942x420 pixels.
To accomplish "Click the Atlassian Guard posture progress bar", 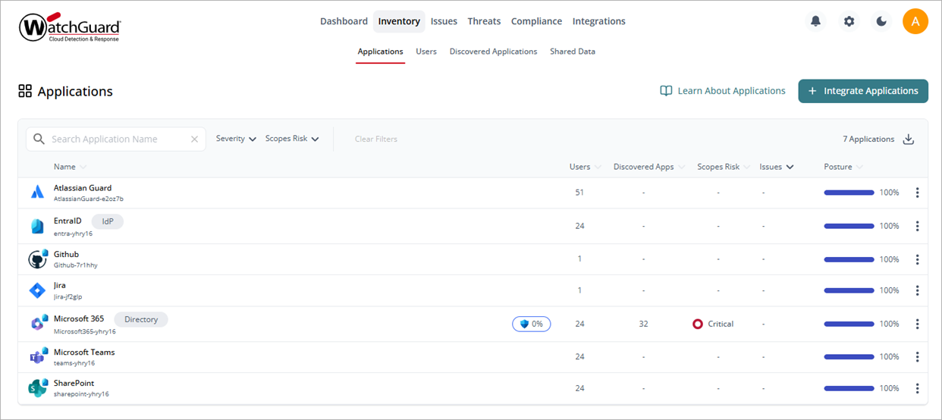I will click(849, 193).
